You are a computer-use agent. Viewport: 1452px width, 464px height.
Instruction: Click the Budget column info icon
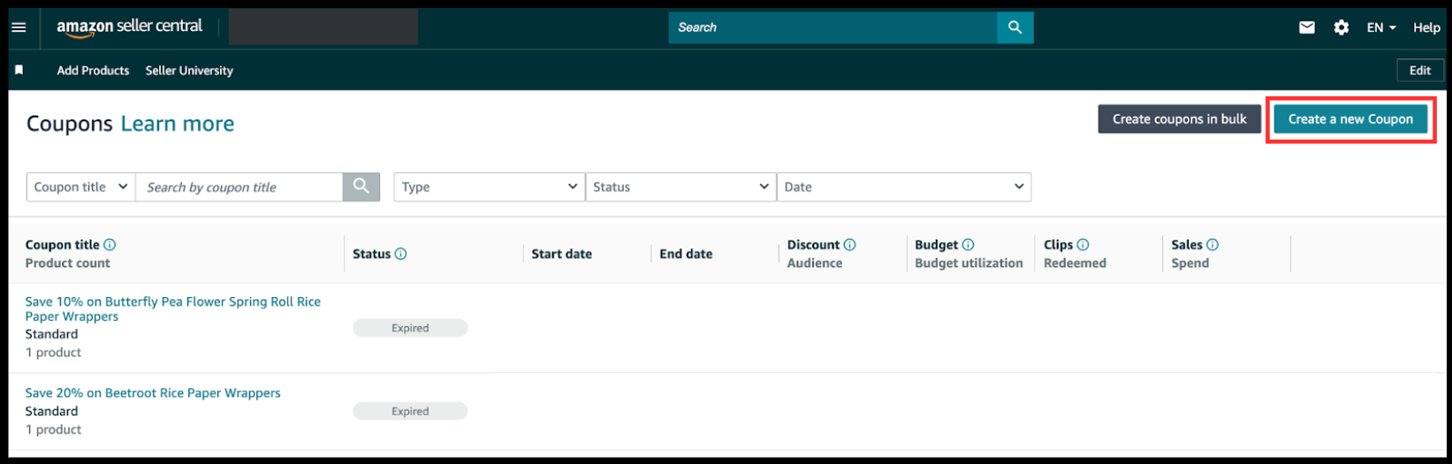pyautogui.click(x=968, y=245)
